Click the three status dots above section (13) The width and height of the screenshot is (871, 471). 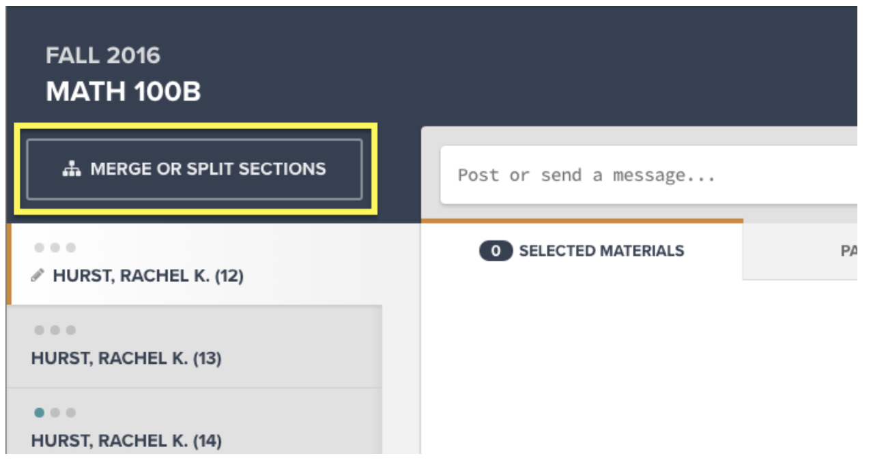click(x=55, y=330)
